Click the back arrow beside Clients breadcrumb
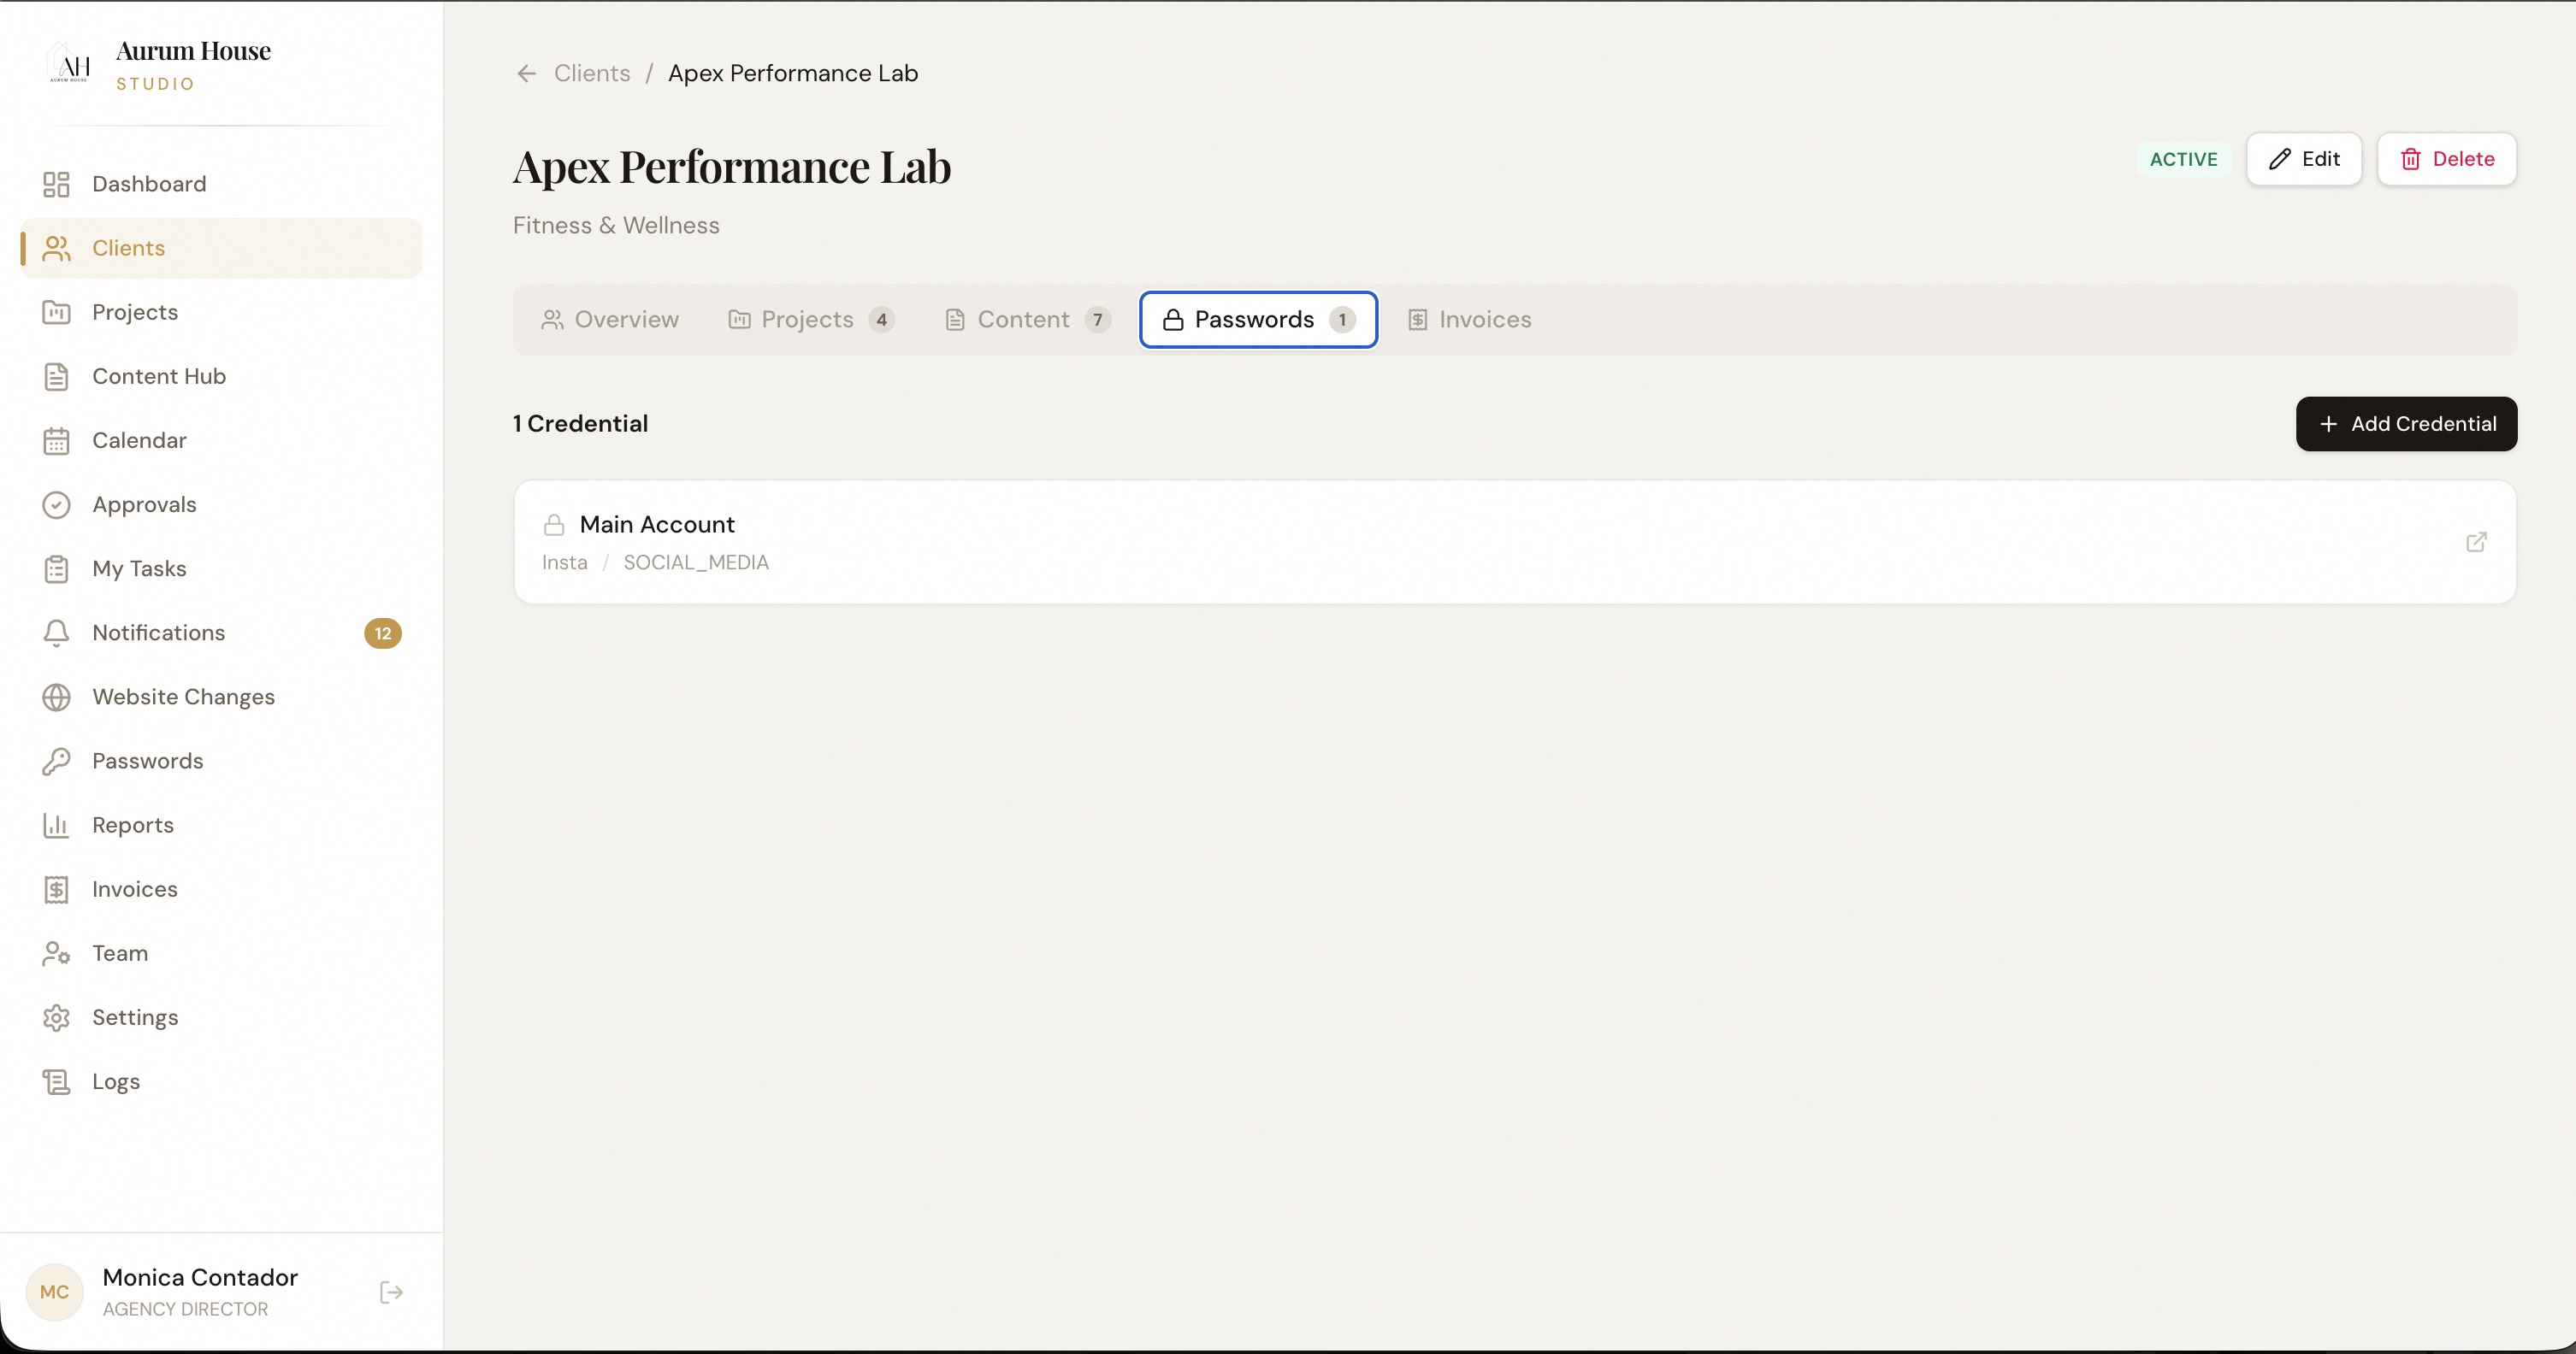2576x1354 pixels. 526,74
